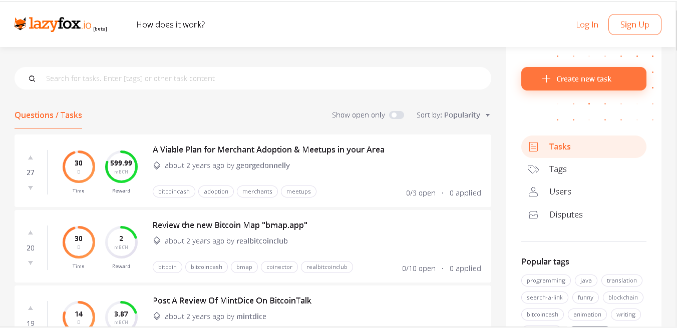Click the vote count 20
The image size is (677, 328).
pyautogui.click(x=31, y=248)
